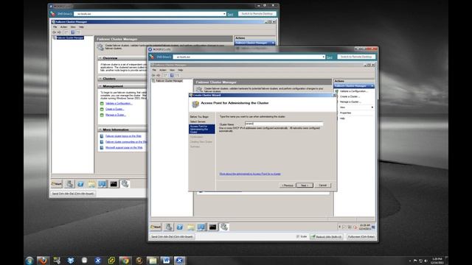
Task: Click Back arrow in front Cluster Manager toolbar
Action: tap(153, 75)
